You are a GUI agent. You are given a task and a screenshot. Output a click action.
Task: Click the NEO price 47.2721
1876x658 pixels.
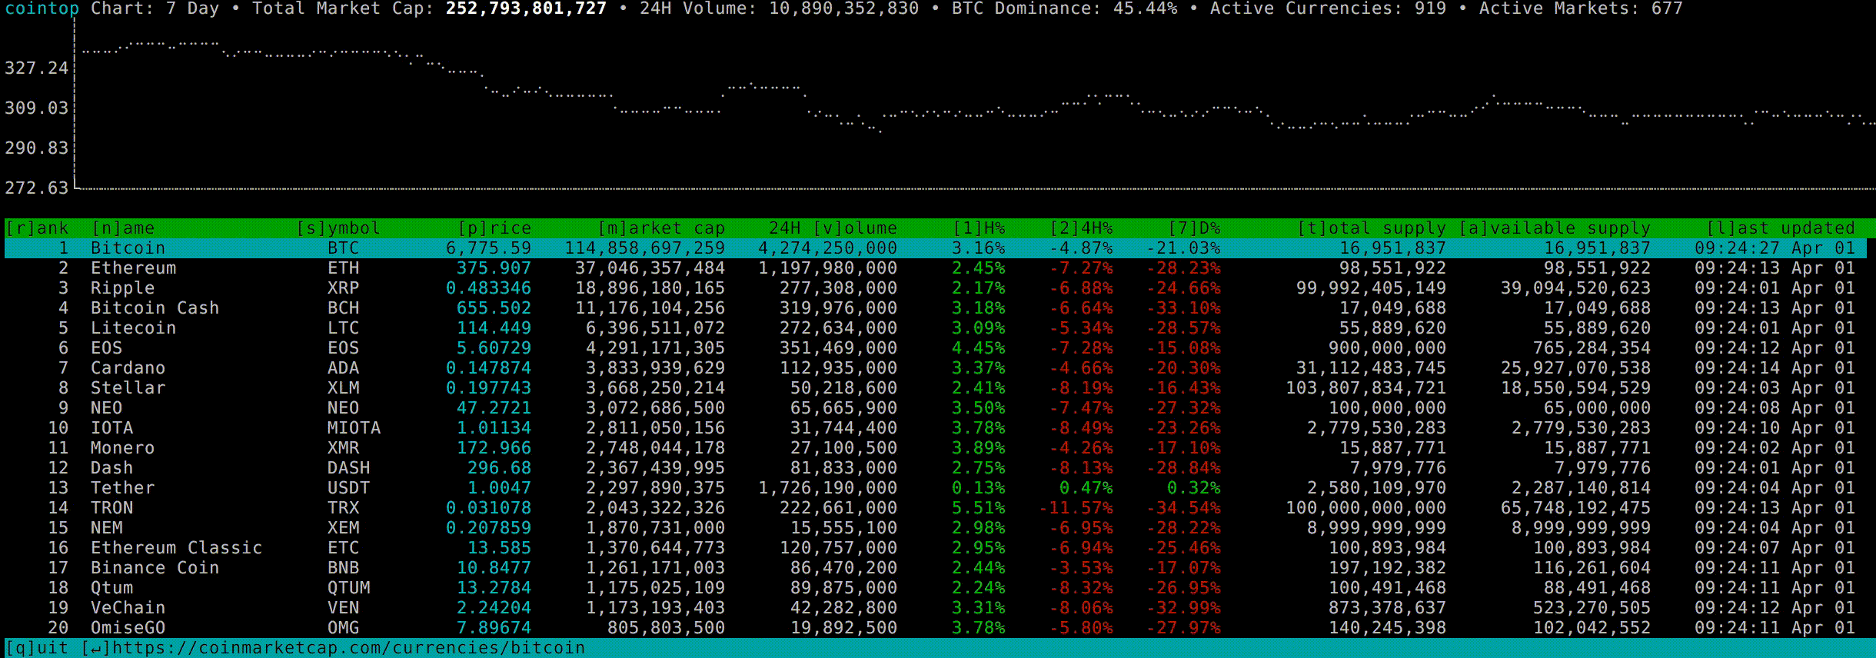point(494,408)
